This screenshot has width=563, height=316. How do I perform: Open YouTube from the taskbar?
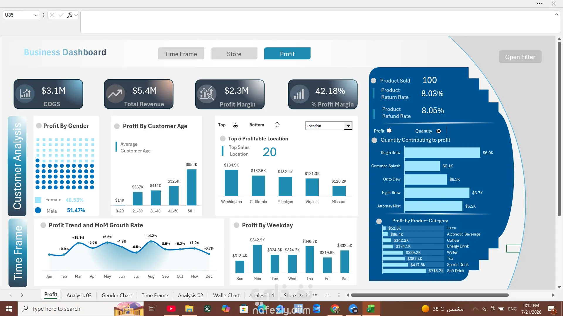click(x=171, y=309)
